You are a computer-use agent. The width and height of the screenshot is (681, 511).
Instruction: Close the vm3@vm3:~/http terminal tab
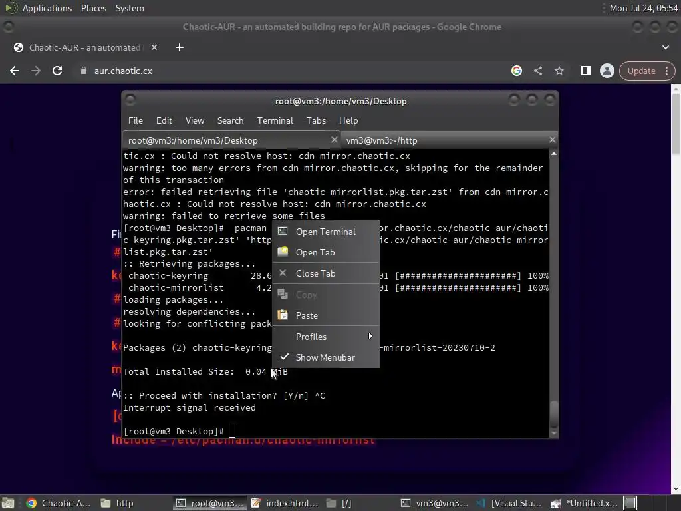tap(552, 140)
